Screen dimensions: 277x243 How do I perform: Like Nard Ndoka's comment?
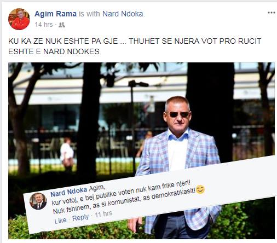click(x=60, y=221)
